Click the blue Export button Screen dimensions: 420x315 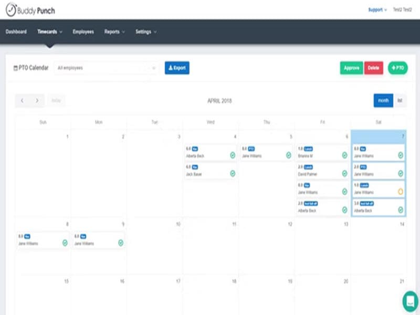177,68
